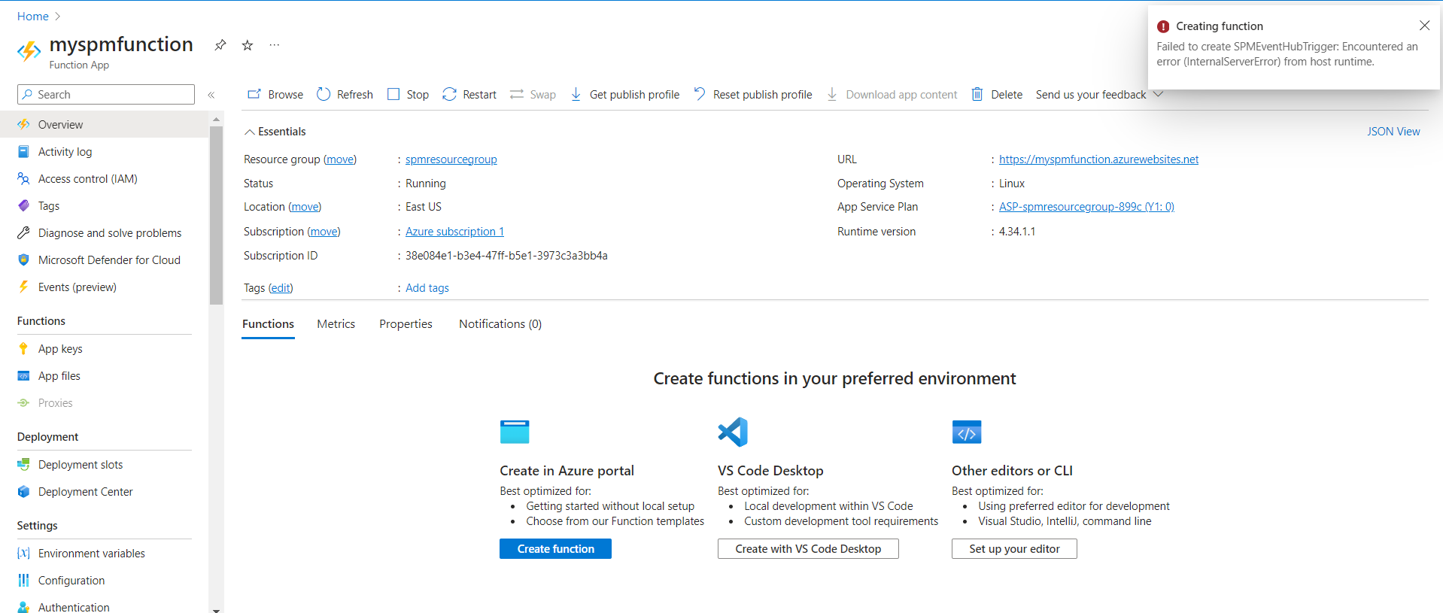Go to Home breadcrumb
Viewport: 1443px width, 613px height.
(x=33, y=17)
